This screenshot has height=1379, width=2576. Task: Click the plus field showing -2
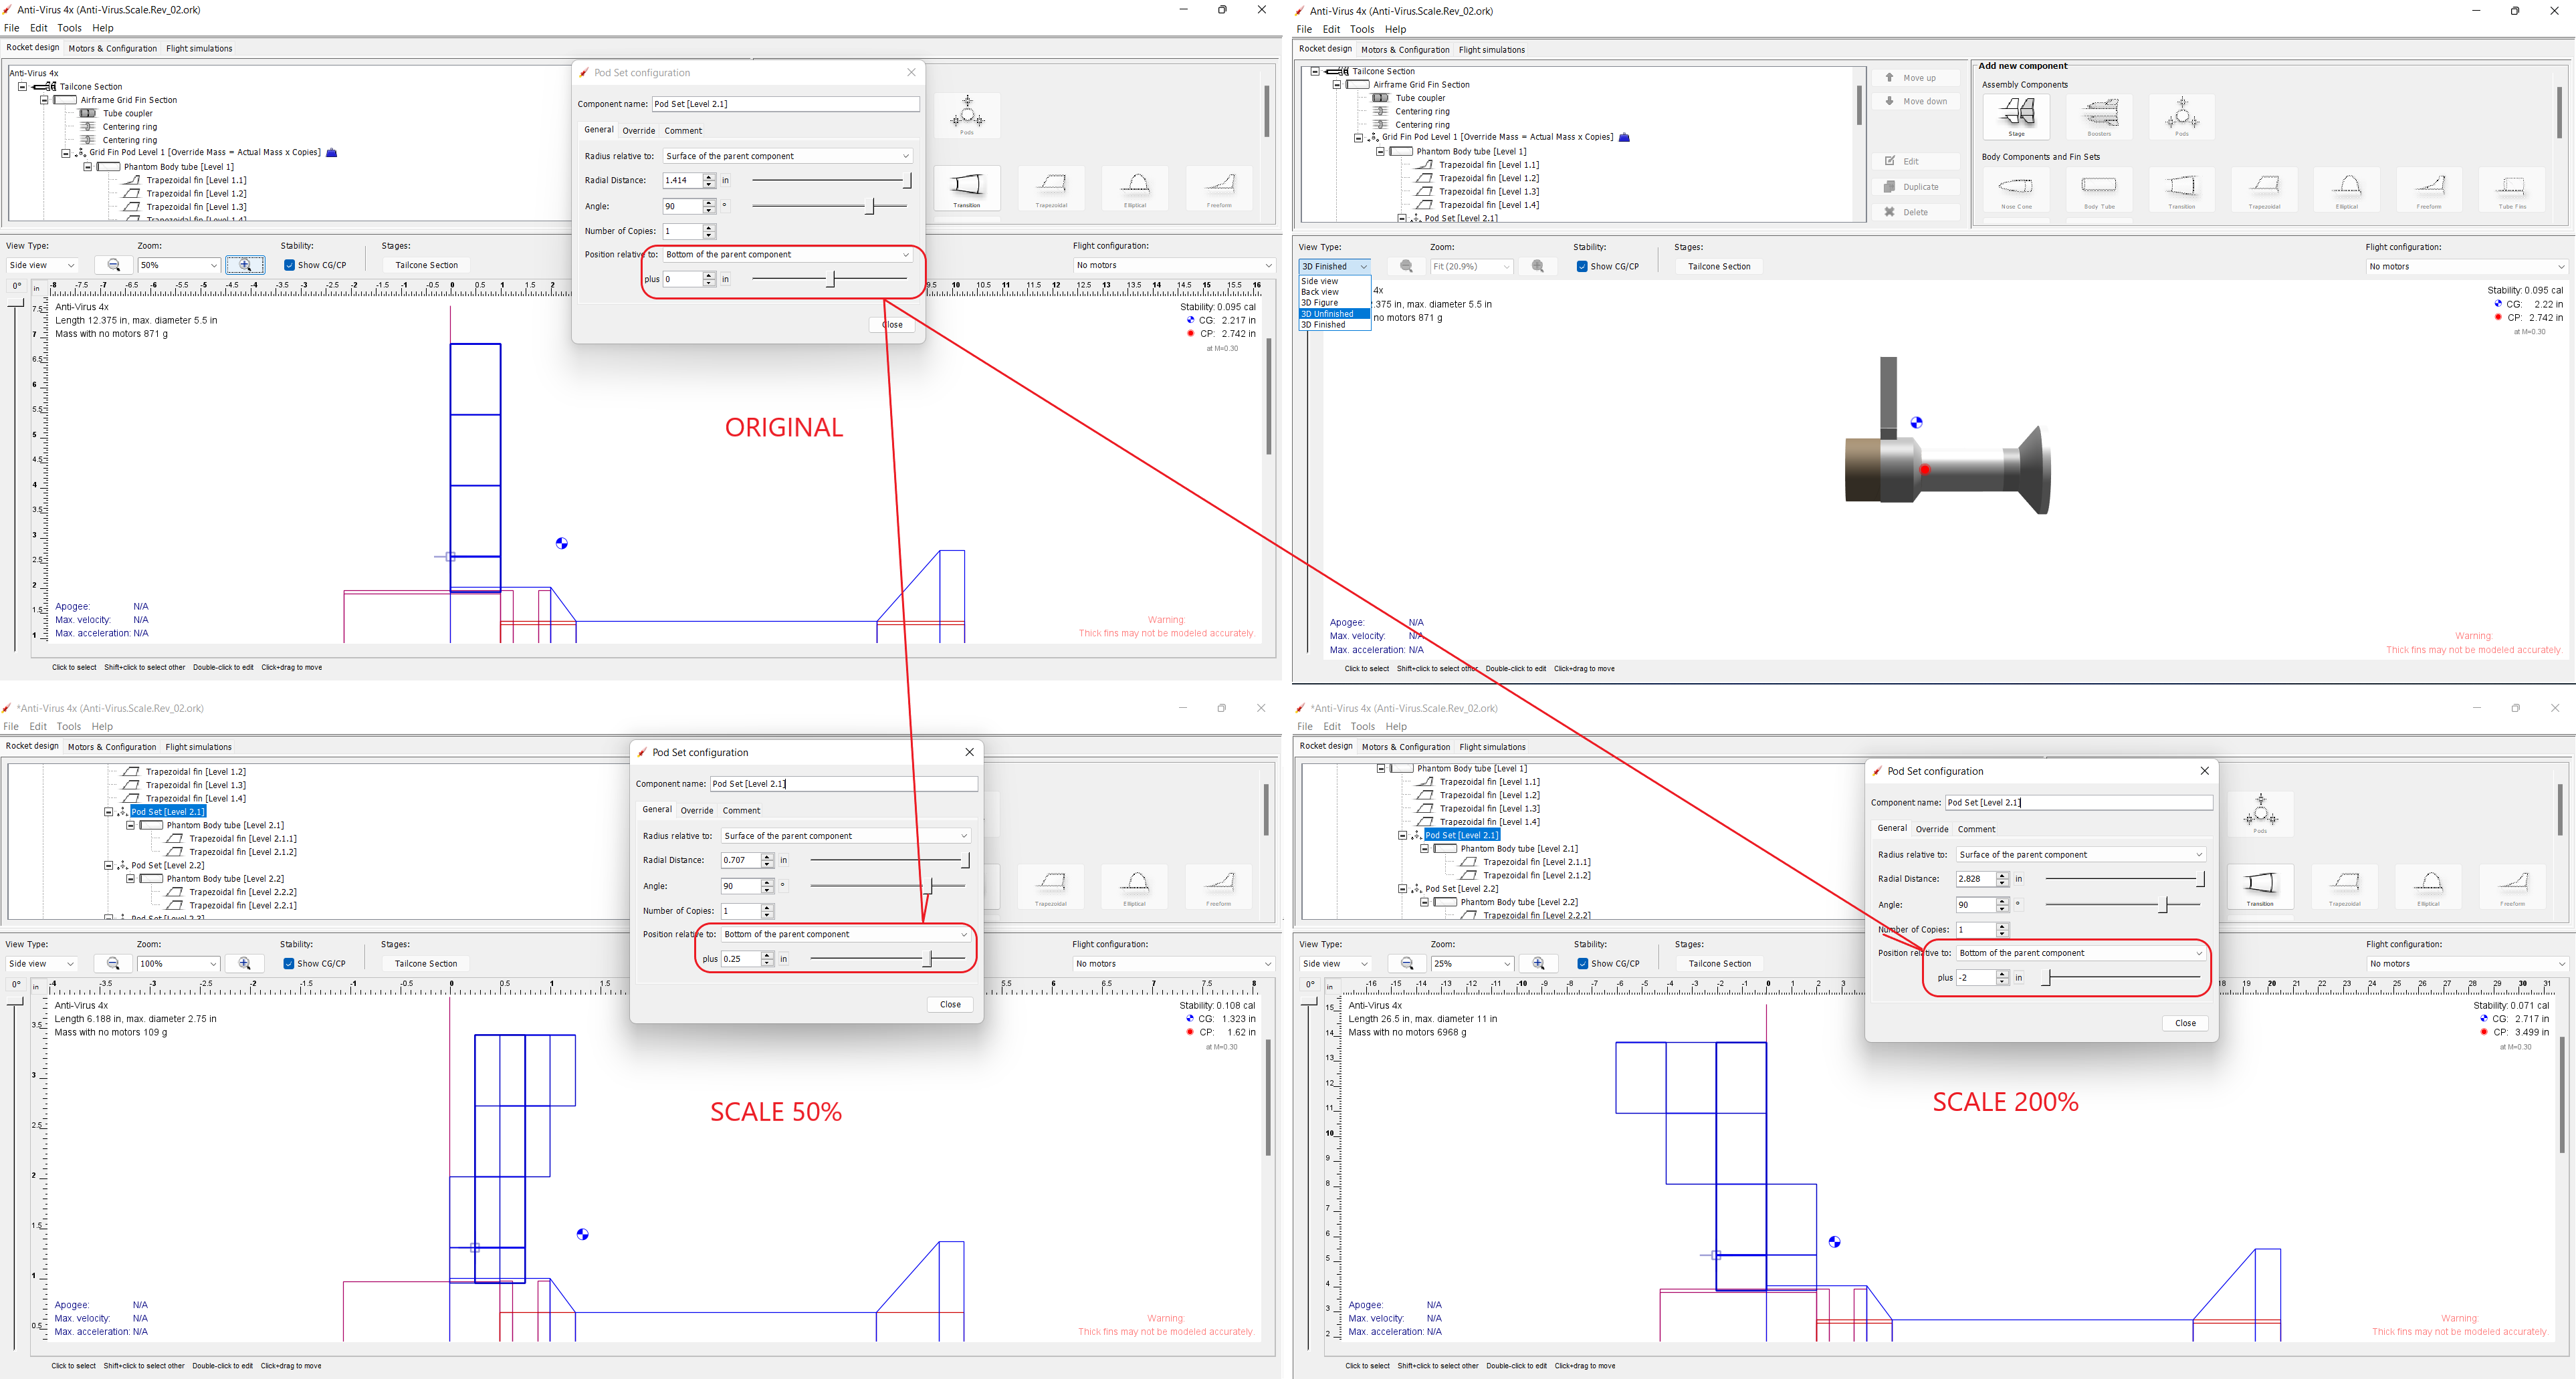[1975, 979]
